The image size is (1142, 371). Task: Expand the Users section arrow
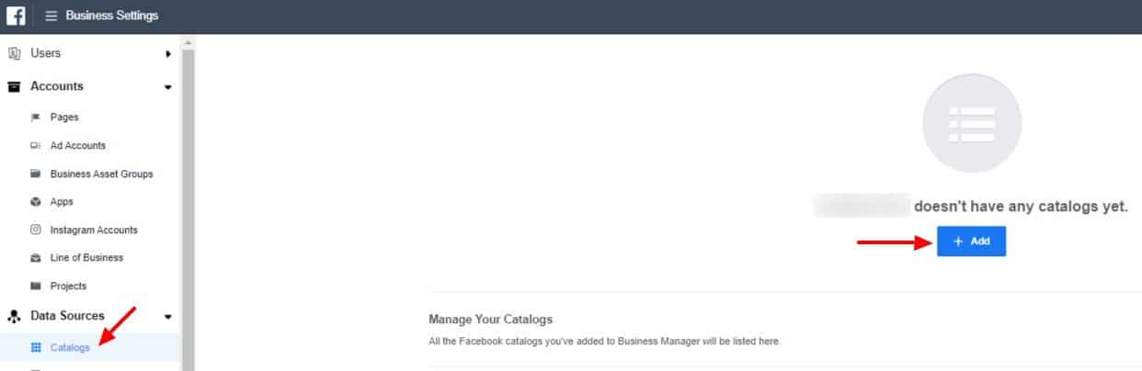(x=167, y=54)
